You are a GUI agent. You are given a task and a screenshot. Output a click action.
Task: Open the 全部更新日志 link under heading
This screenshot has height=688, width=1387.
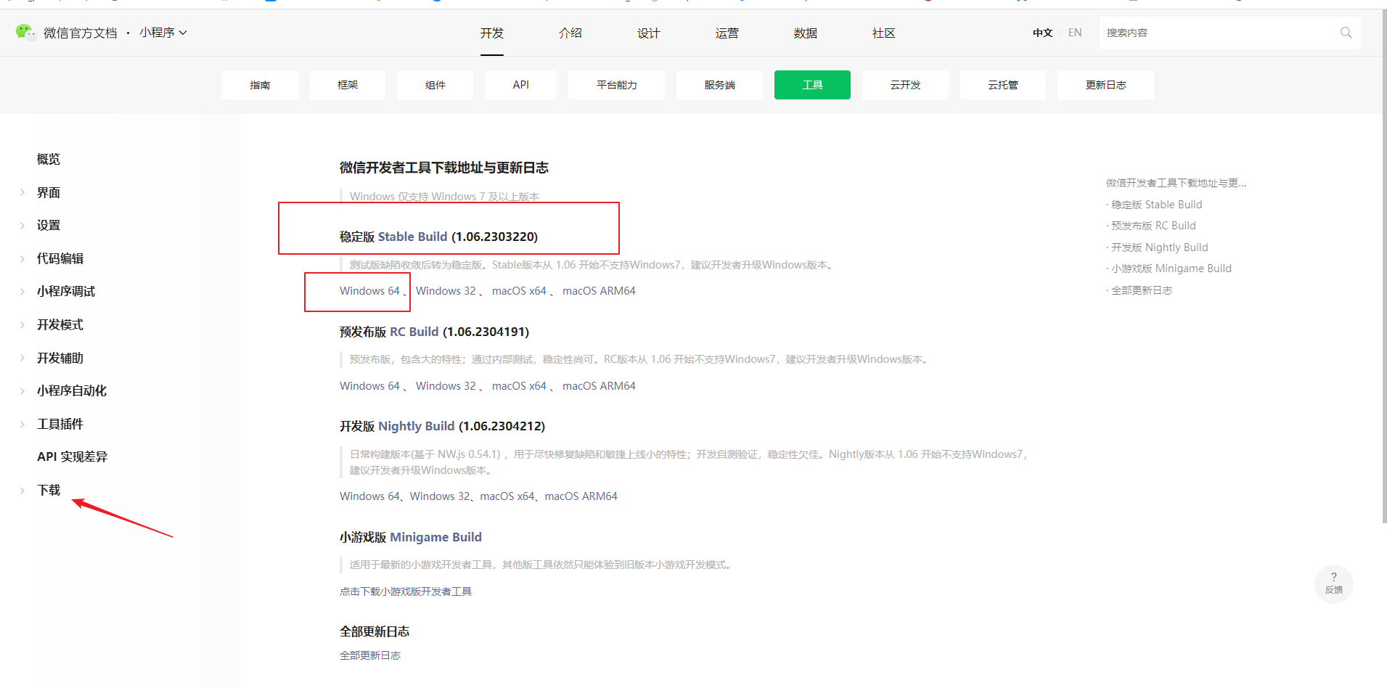click(x=370, y=655)
